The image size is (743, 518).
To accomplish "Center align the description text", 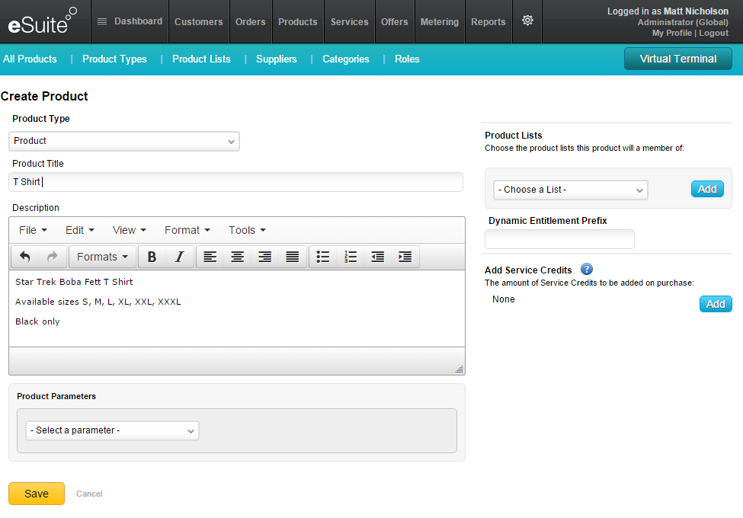I will click(x=238, y=257).
